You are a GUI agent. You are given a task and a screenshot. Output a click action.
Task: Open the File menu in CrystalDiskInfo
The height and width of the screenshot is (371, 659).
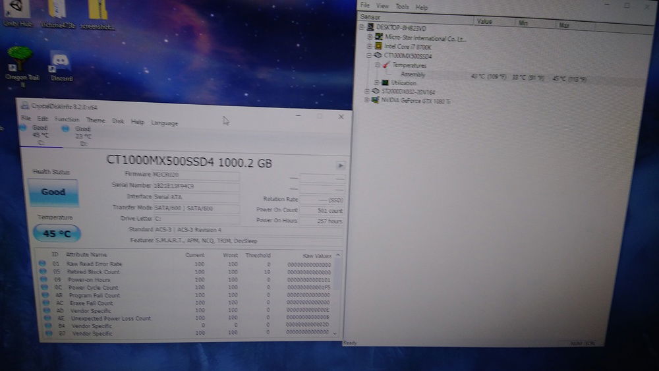pyautogui.click(x=26, y=118)
